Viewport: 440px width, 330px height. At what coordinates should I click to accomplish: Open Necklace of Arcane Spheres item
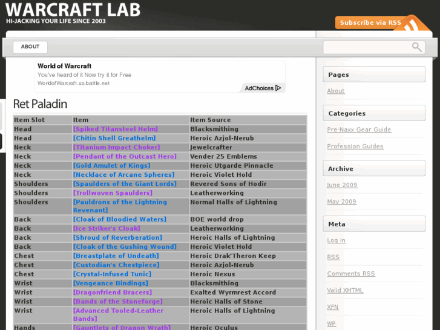click(123, 175)
